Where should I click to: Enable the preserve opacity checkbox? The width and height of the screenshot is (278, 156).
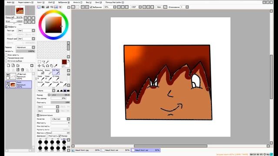coord(6,55)
